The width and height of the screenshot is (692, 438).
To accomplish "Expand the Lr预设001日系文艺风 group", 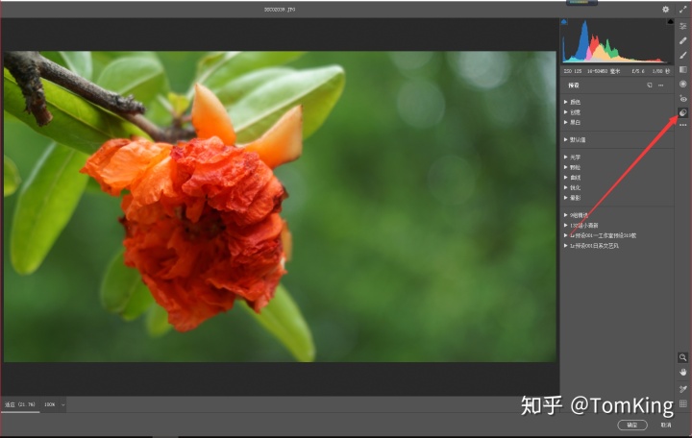I will pyautogui.click(x=591, y=246).
